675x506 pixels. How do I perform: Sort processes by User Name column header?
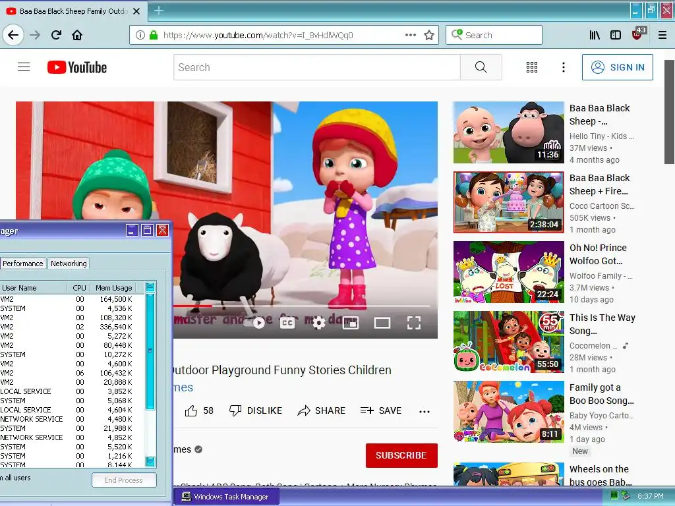(x=33, y=288)
